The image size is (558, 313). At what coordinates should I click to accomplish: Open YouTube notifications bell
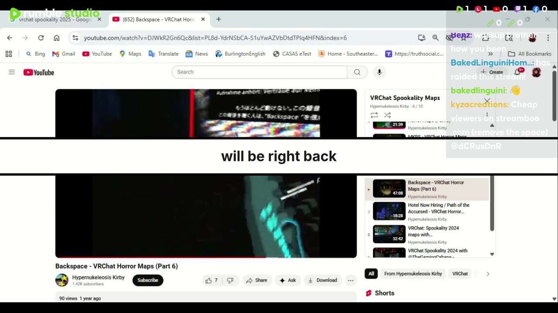click(x=518, y=72)
